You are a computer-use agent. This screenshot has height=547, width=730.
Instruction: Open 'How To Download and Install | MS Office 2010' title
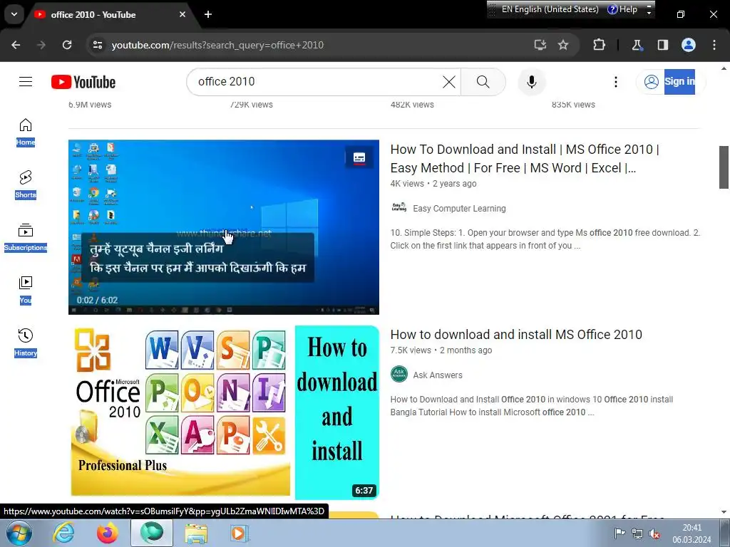[x=525, y=159]
